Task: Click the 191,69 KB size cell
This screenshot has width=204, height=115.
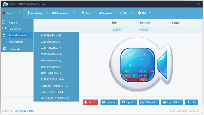Action: click(116, 30)
